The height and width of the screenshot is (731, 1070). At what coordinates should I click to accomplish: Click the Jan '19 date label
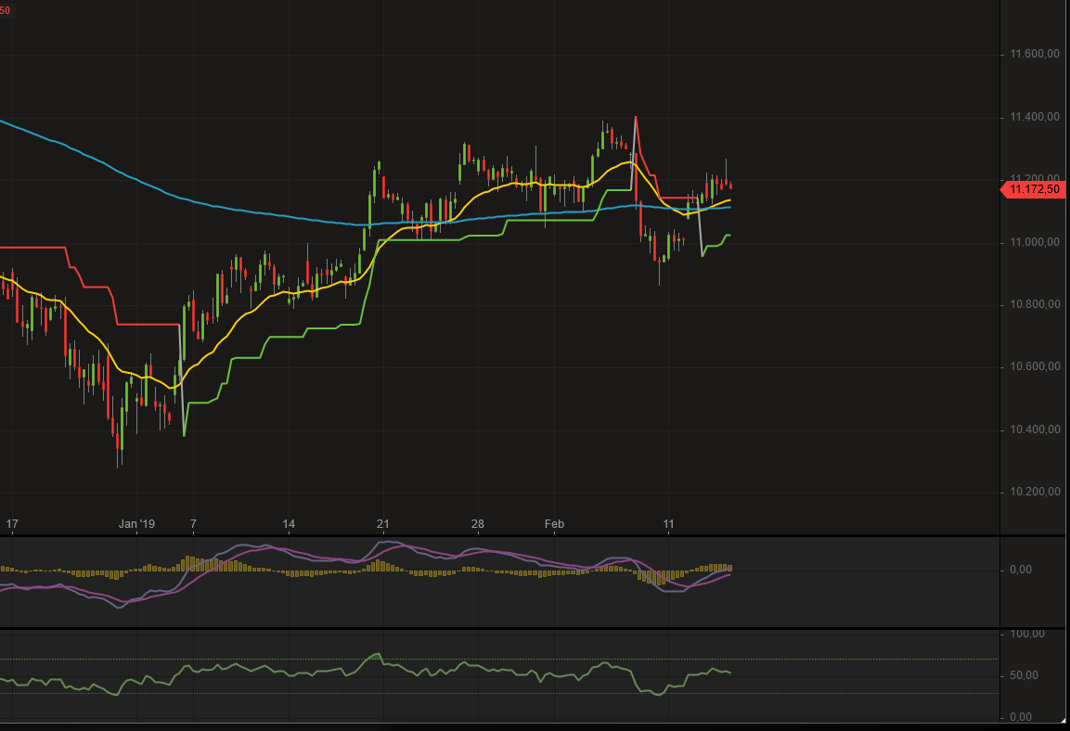[136, 524]
